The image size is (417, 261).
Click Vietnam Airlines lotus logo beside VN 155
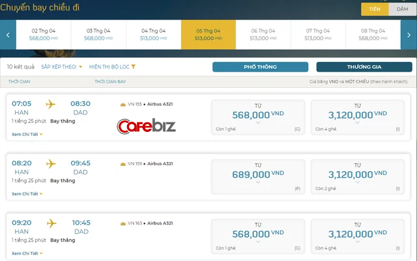pos(122,104)
